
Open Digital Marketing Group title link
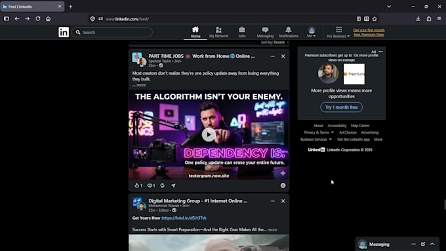(x=197, y=201)
